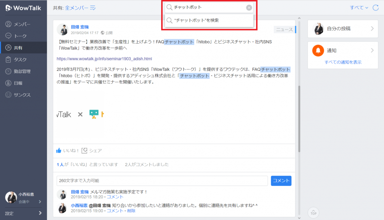The height and width of the screenshot is (220, 384).
Task: Click the feed vertical scrollbar thumb
Action: click(x=299, y=119)
